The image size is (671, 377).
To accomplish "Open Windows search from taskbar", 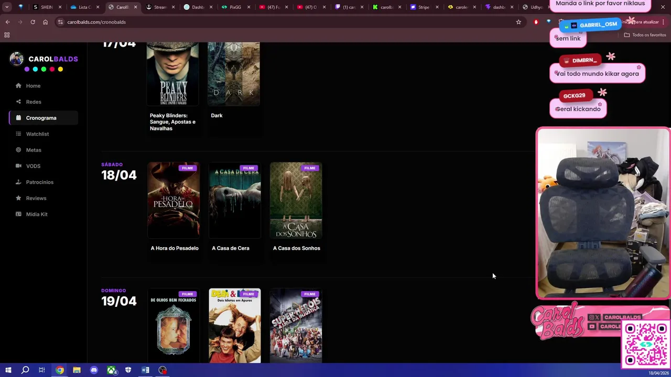I will coord(25,370).
